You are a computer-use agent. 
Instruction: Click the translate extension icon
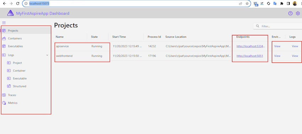[x=275, y=4]
